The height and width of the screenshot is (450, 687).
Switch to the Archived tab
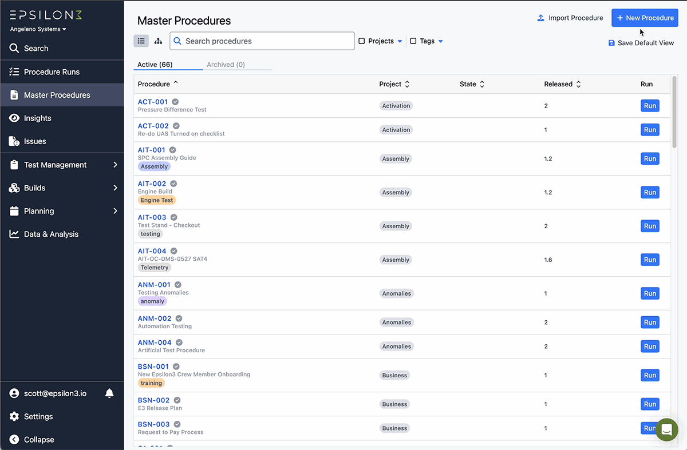tap(226, 65)
